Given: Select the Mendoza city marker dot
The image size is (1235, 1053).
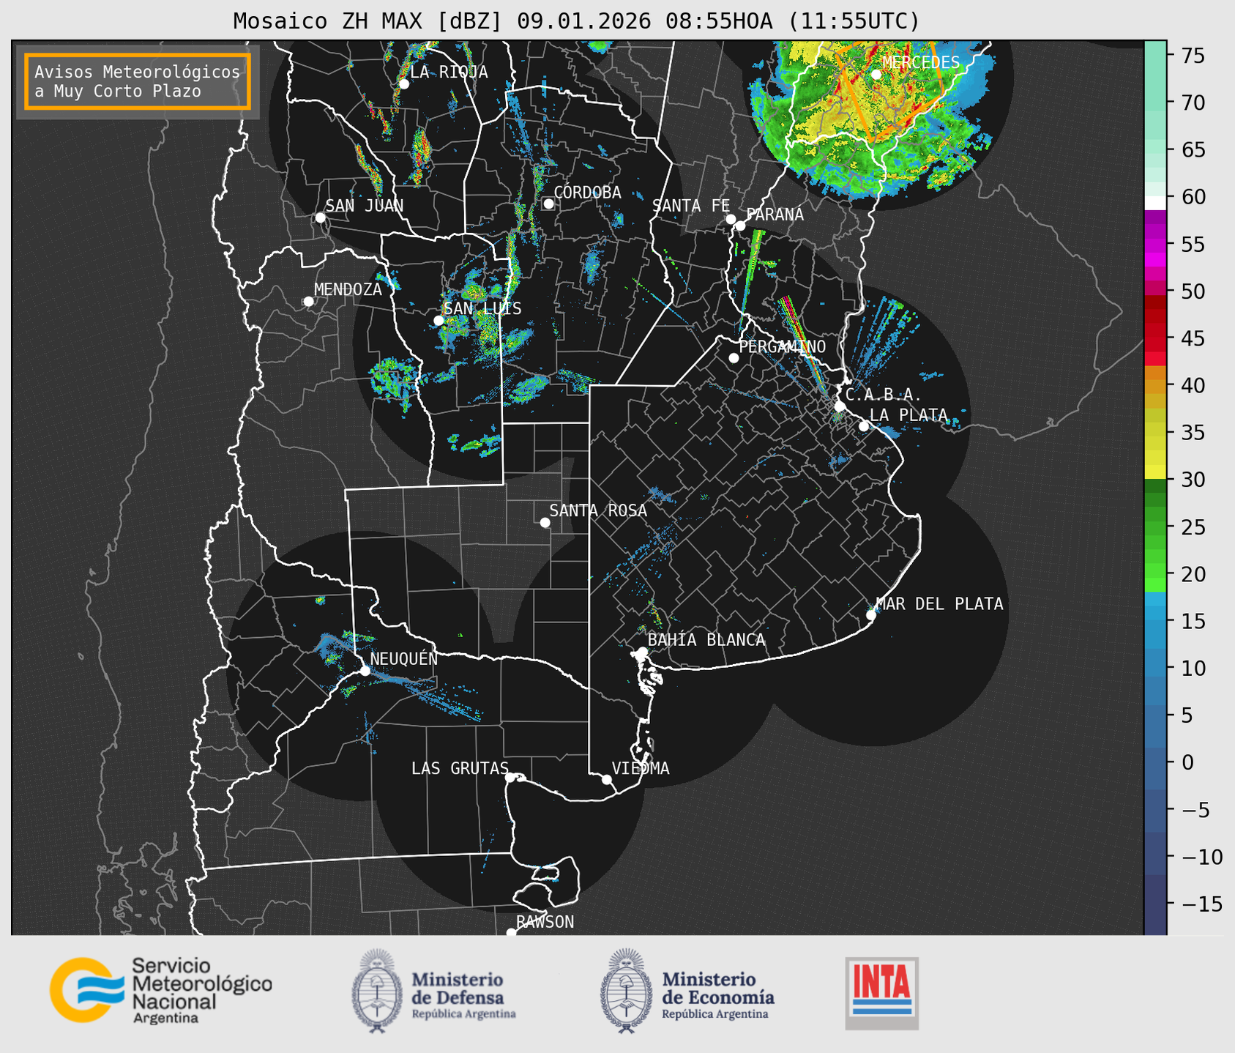Looking at the screenshot, I should click(x=308, y=302).
